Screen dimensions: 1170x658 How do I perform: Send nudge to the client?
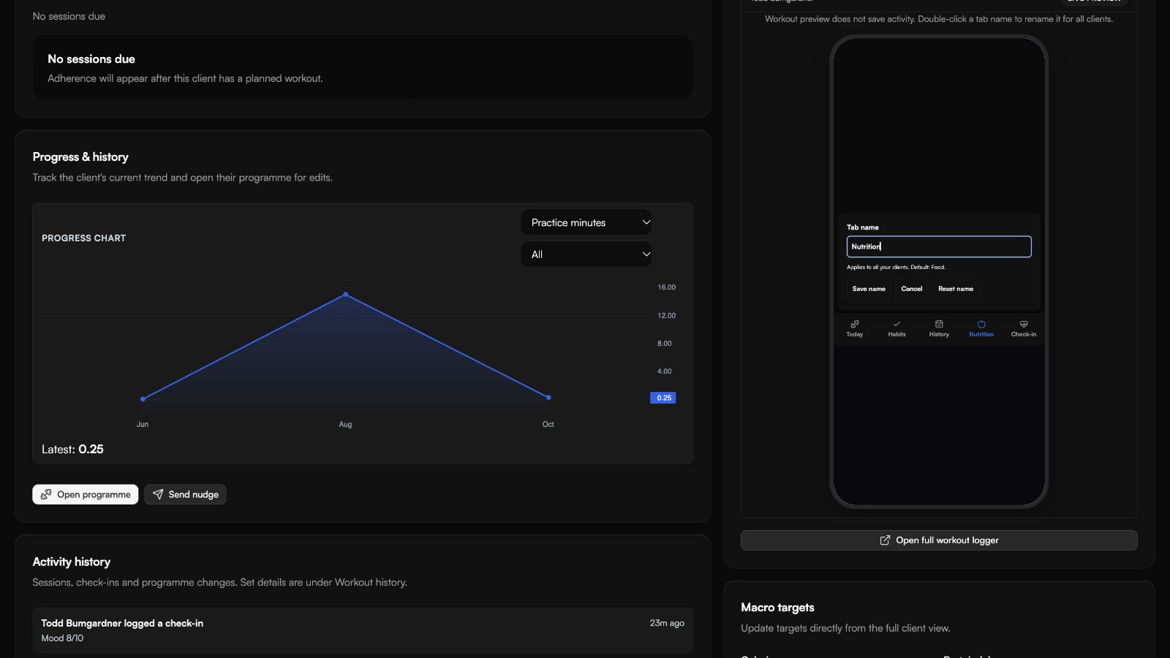point(185,494)
